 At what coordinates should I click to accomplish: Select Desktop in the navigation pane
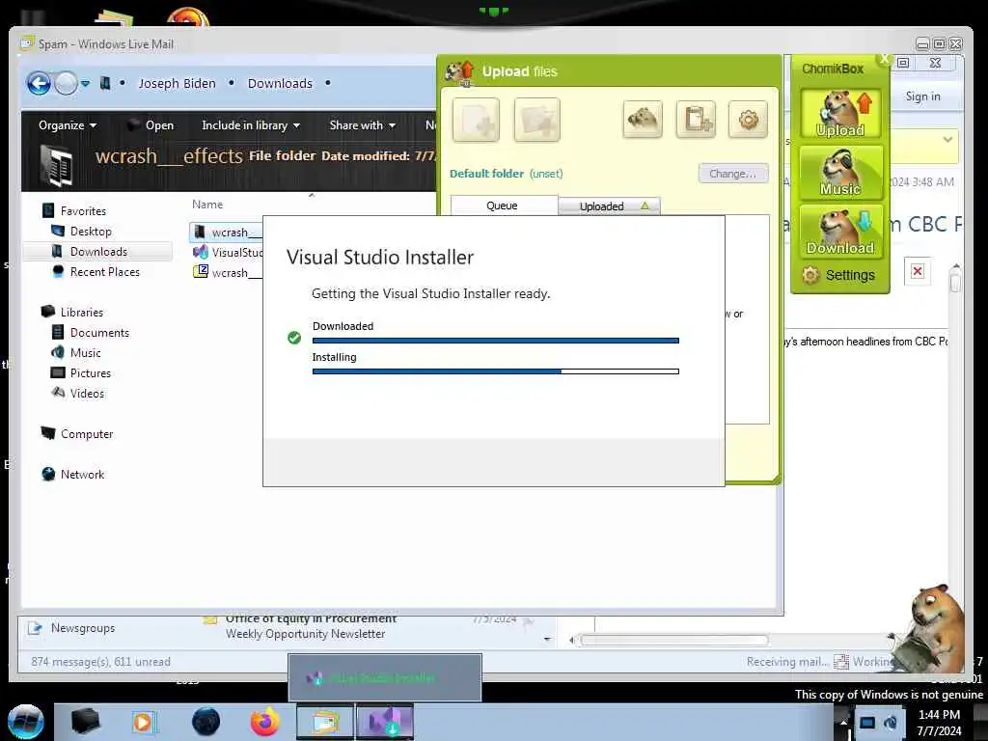[82, 232]
